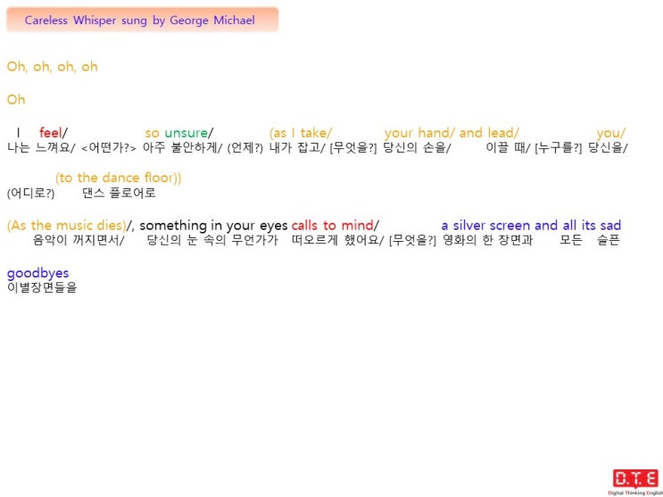Click the Korean prompt '(어디로?)'
The width and height of the screenshot is (663, 497).
pyautogui.click(x=31, y=194)
